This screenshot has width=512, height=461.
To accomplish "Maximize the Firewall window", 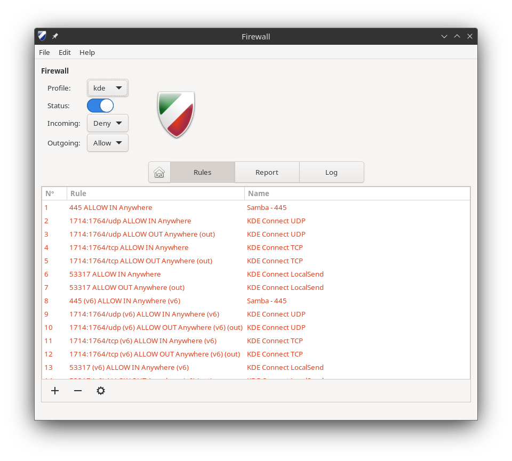I will point(457,36).
